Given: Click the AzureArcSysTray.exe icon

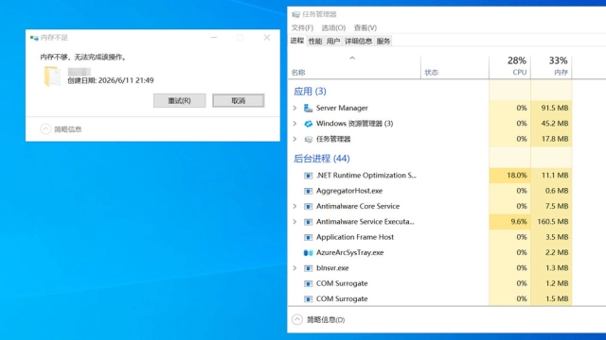Looking at the screenshot, I should 308,252.
